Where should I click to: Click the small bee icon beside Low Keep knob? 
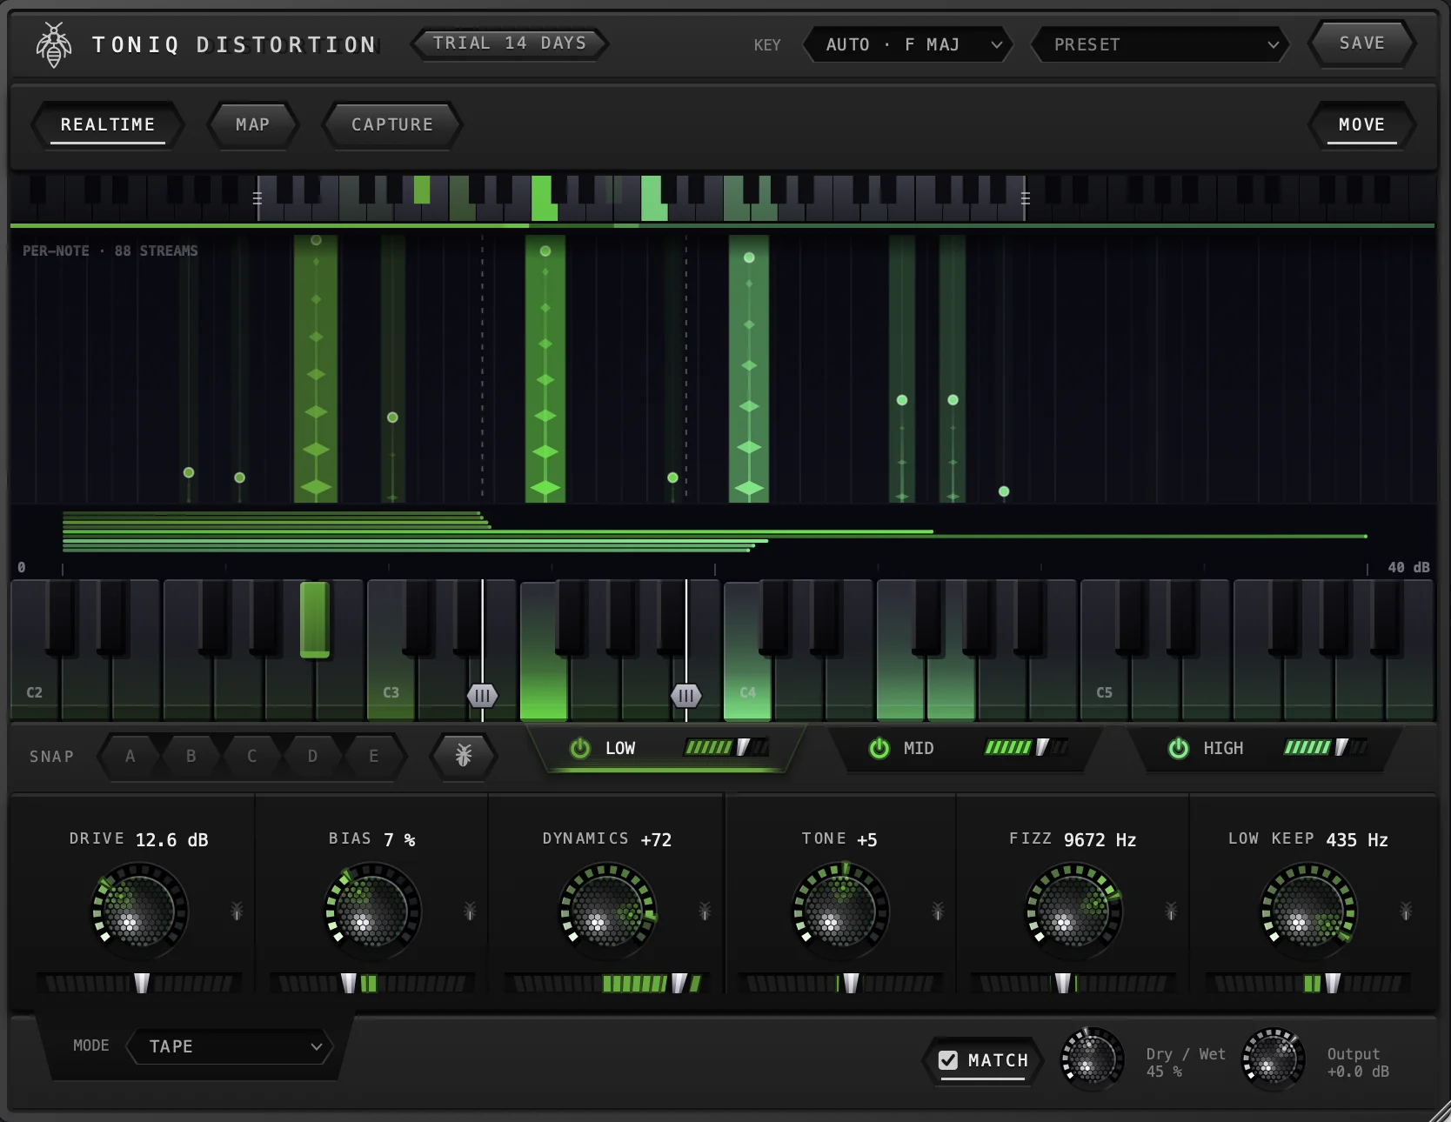click(1406, 911)
